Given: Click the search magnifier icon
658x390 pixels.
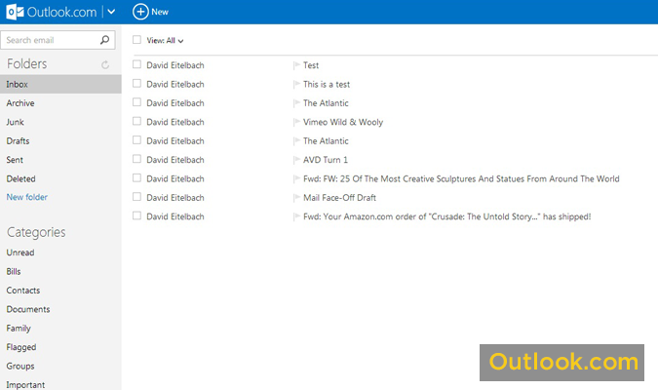Looking at the screenshot, I should click(x=104, y=40).
